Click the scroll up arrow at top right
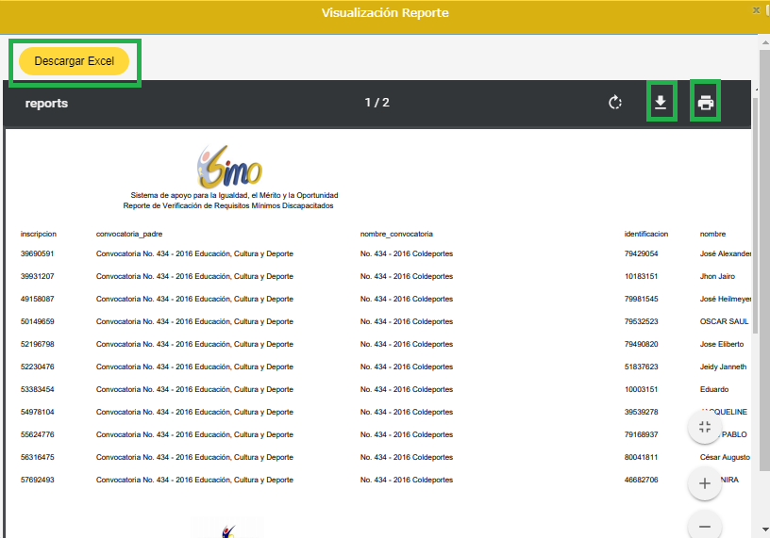 coord(763,42)
